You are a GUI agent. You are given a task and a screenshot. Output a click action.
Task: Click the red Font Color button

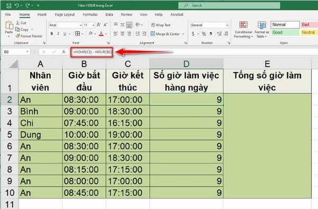pyautogui.click(x=101, y=33)
